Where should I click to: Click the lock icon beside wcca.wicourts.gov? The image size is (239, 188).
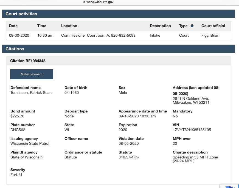point(84,2)
